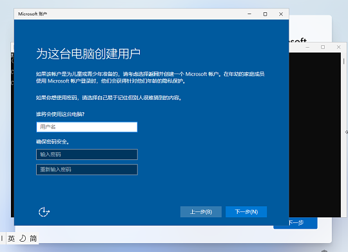The image size is (348, 252).
Task: Click the label 确保密码安全。
Action: click(53, 142)
